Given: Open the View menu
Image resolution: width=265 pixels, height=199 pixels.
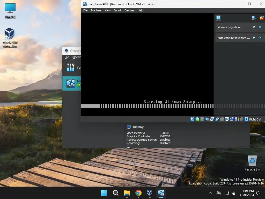Looking at the screenshot, I should (108, 10).
